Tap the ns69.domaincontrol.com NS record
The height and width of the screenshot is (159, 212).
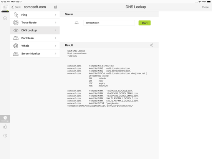tap(99, 68)
